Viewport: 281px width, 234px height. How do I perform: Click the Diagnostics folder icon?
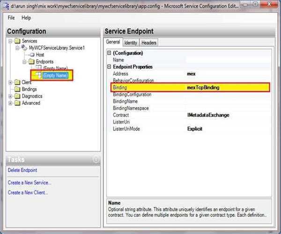coord(18,96)
